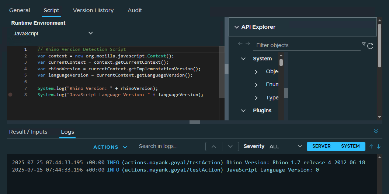
Task: Select the System tree item label
Action: [262, 59]
